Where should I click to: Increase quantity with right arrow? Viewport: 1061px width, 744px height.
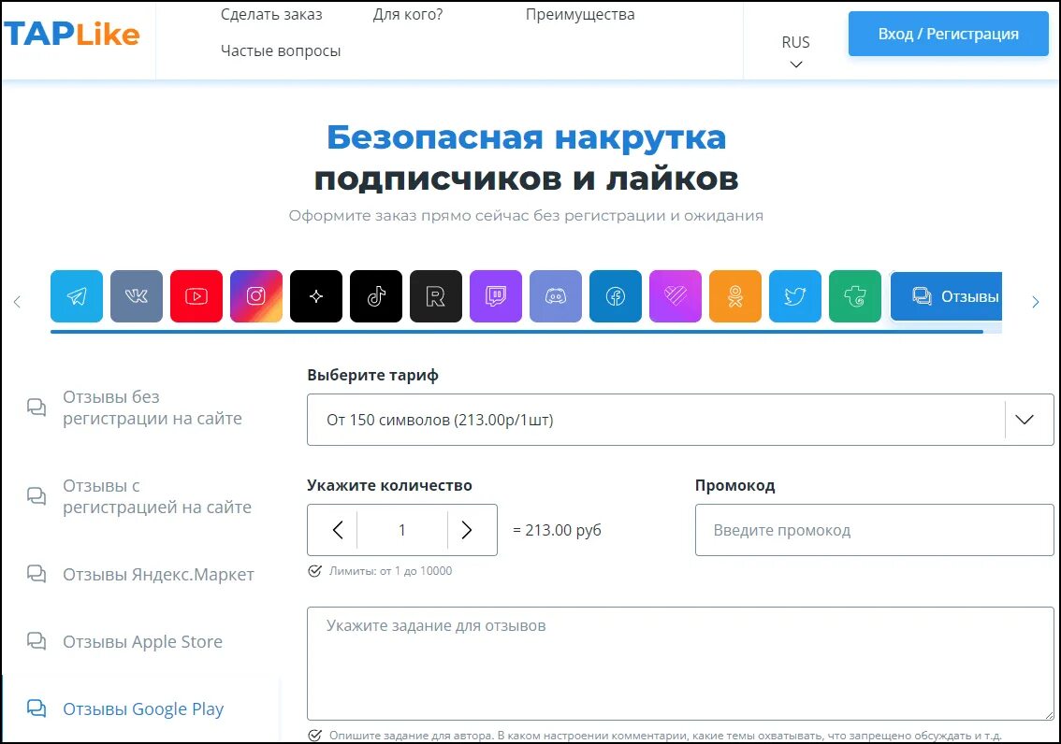click(x=466, y=530)
